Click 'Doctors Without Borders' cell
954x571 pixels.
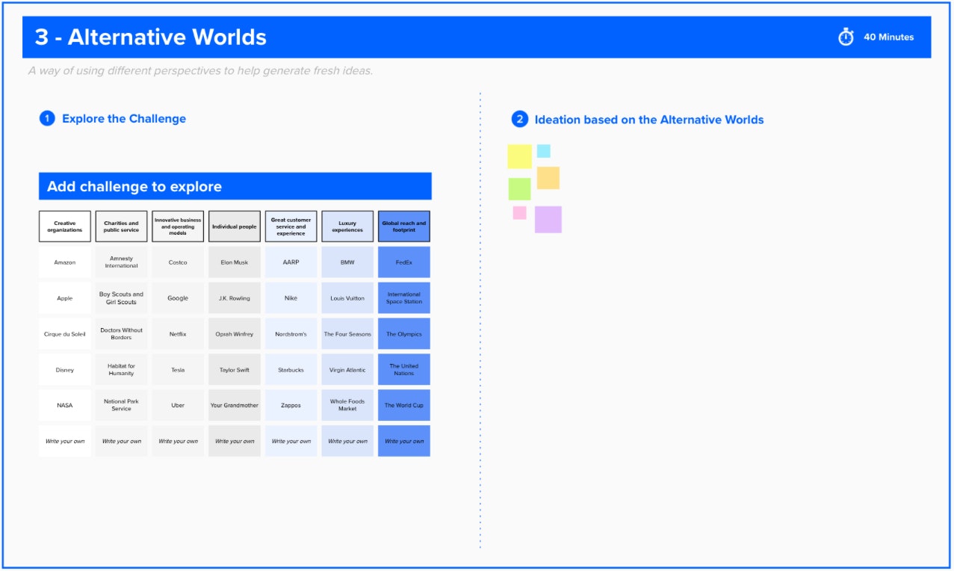121,334
